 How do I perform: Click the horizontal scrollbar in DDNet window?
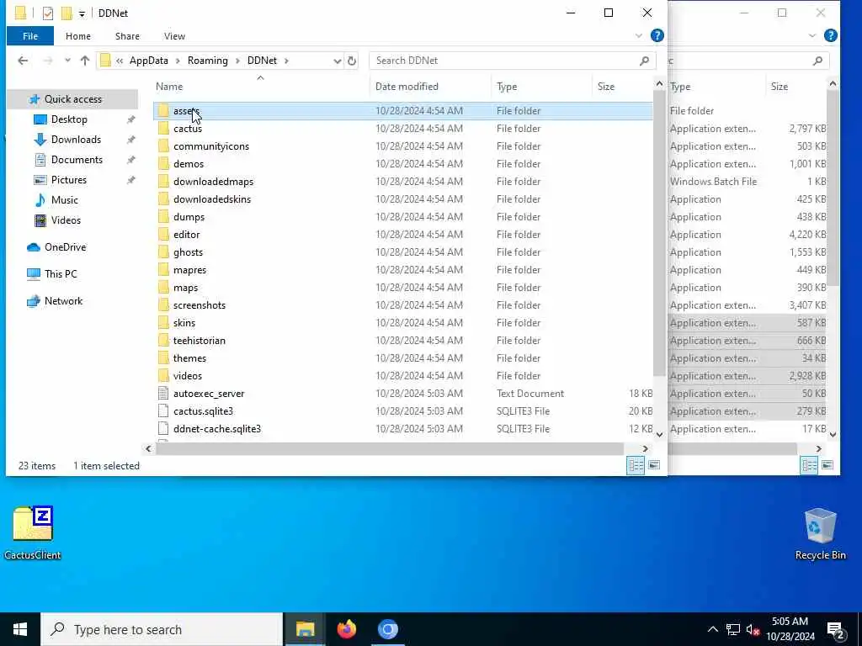click(x=389, y=449)
